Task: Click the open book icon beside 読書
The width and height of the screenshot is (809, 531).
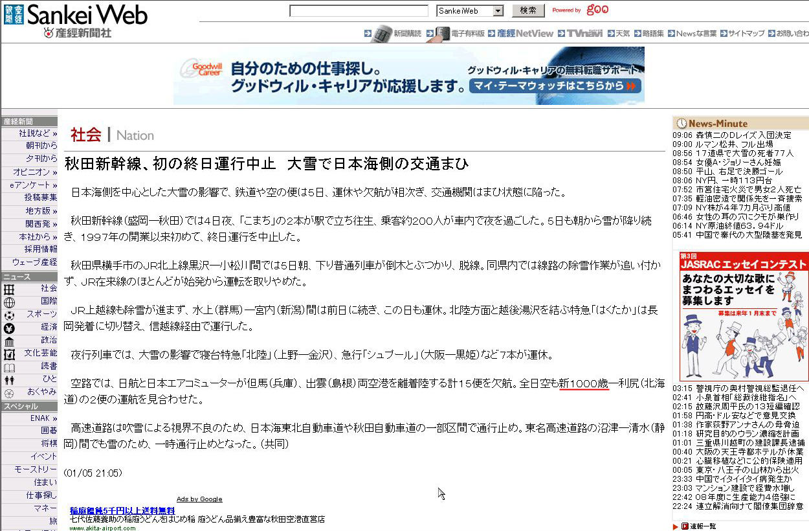Action: pyautogui.click(x=9, y=367)
